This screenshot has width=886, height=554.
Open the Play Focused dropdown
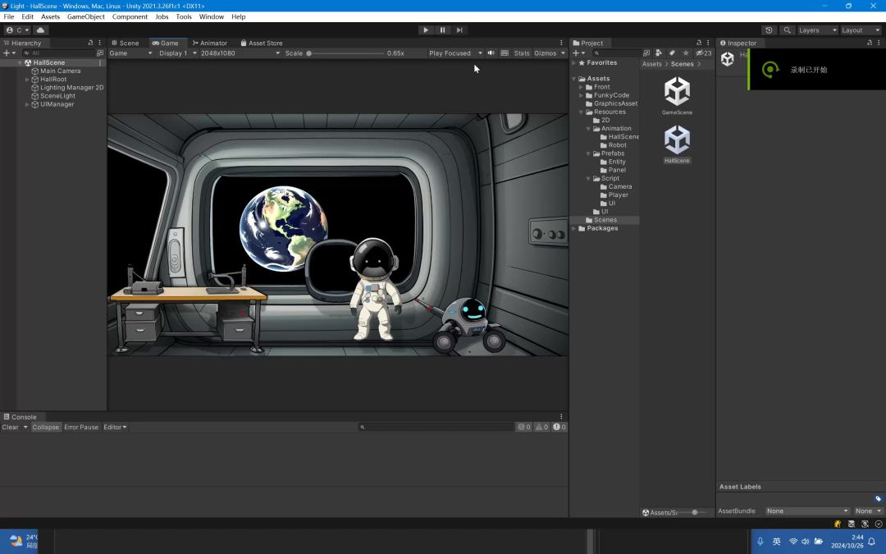[455, 53]
